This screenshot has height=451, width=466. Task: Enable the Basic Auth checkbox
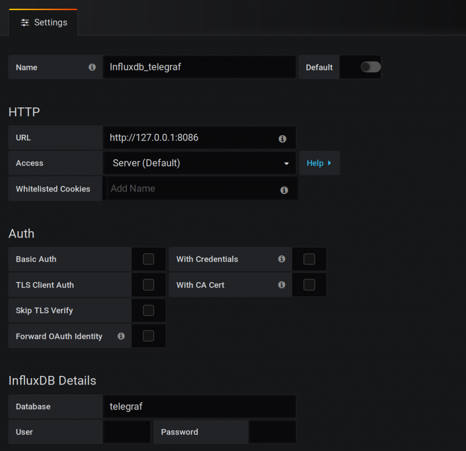coord(148,259)
